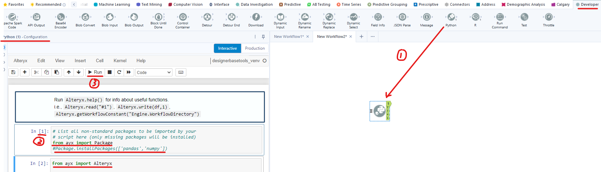601x172 pixels.
Task: Select the Dynamic Input tool
Action: pos(280,21)
